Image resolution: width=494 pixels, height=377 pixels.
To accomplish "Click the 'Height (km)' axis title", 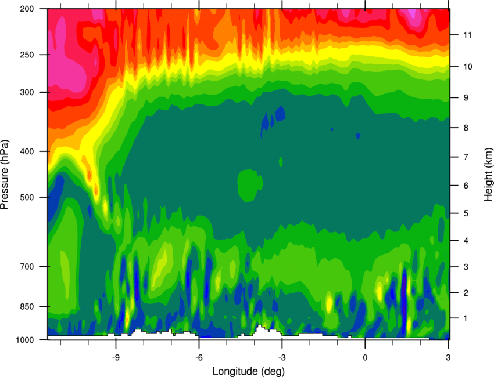I will 488,174.
